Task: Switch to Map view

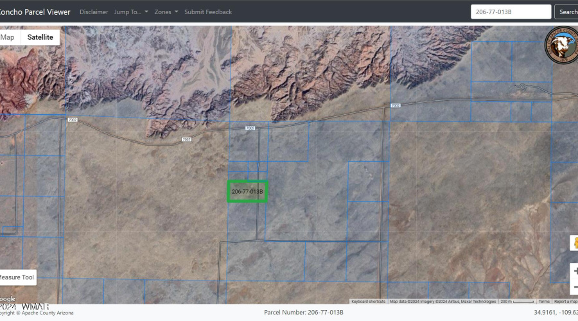Action: [8, 37]
